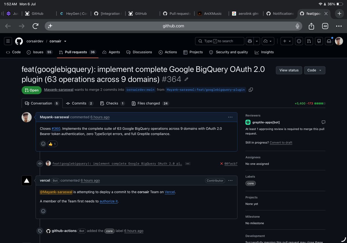Switch to Files changed tab

(x=150, y=103)
